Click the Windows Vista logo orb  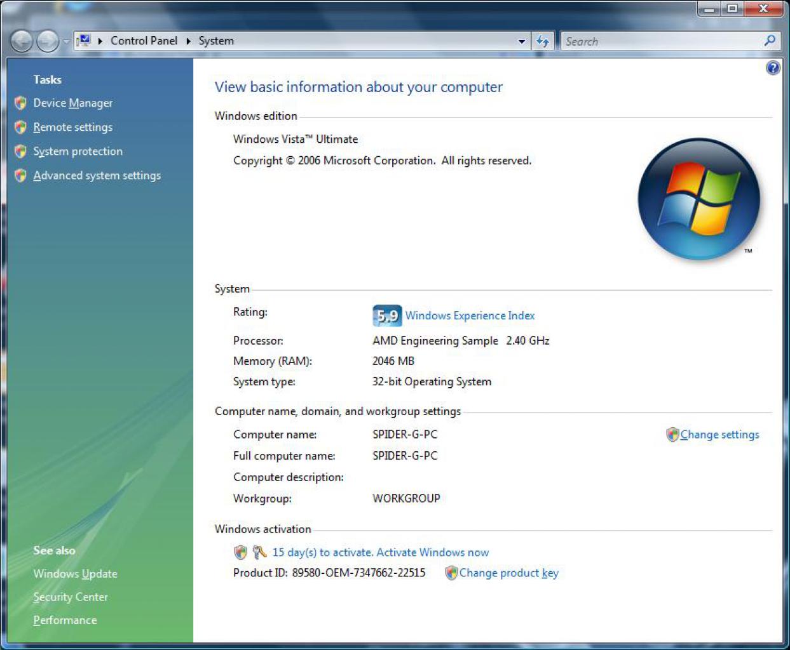point(698,199)
